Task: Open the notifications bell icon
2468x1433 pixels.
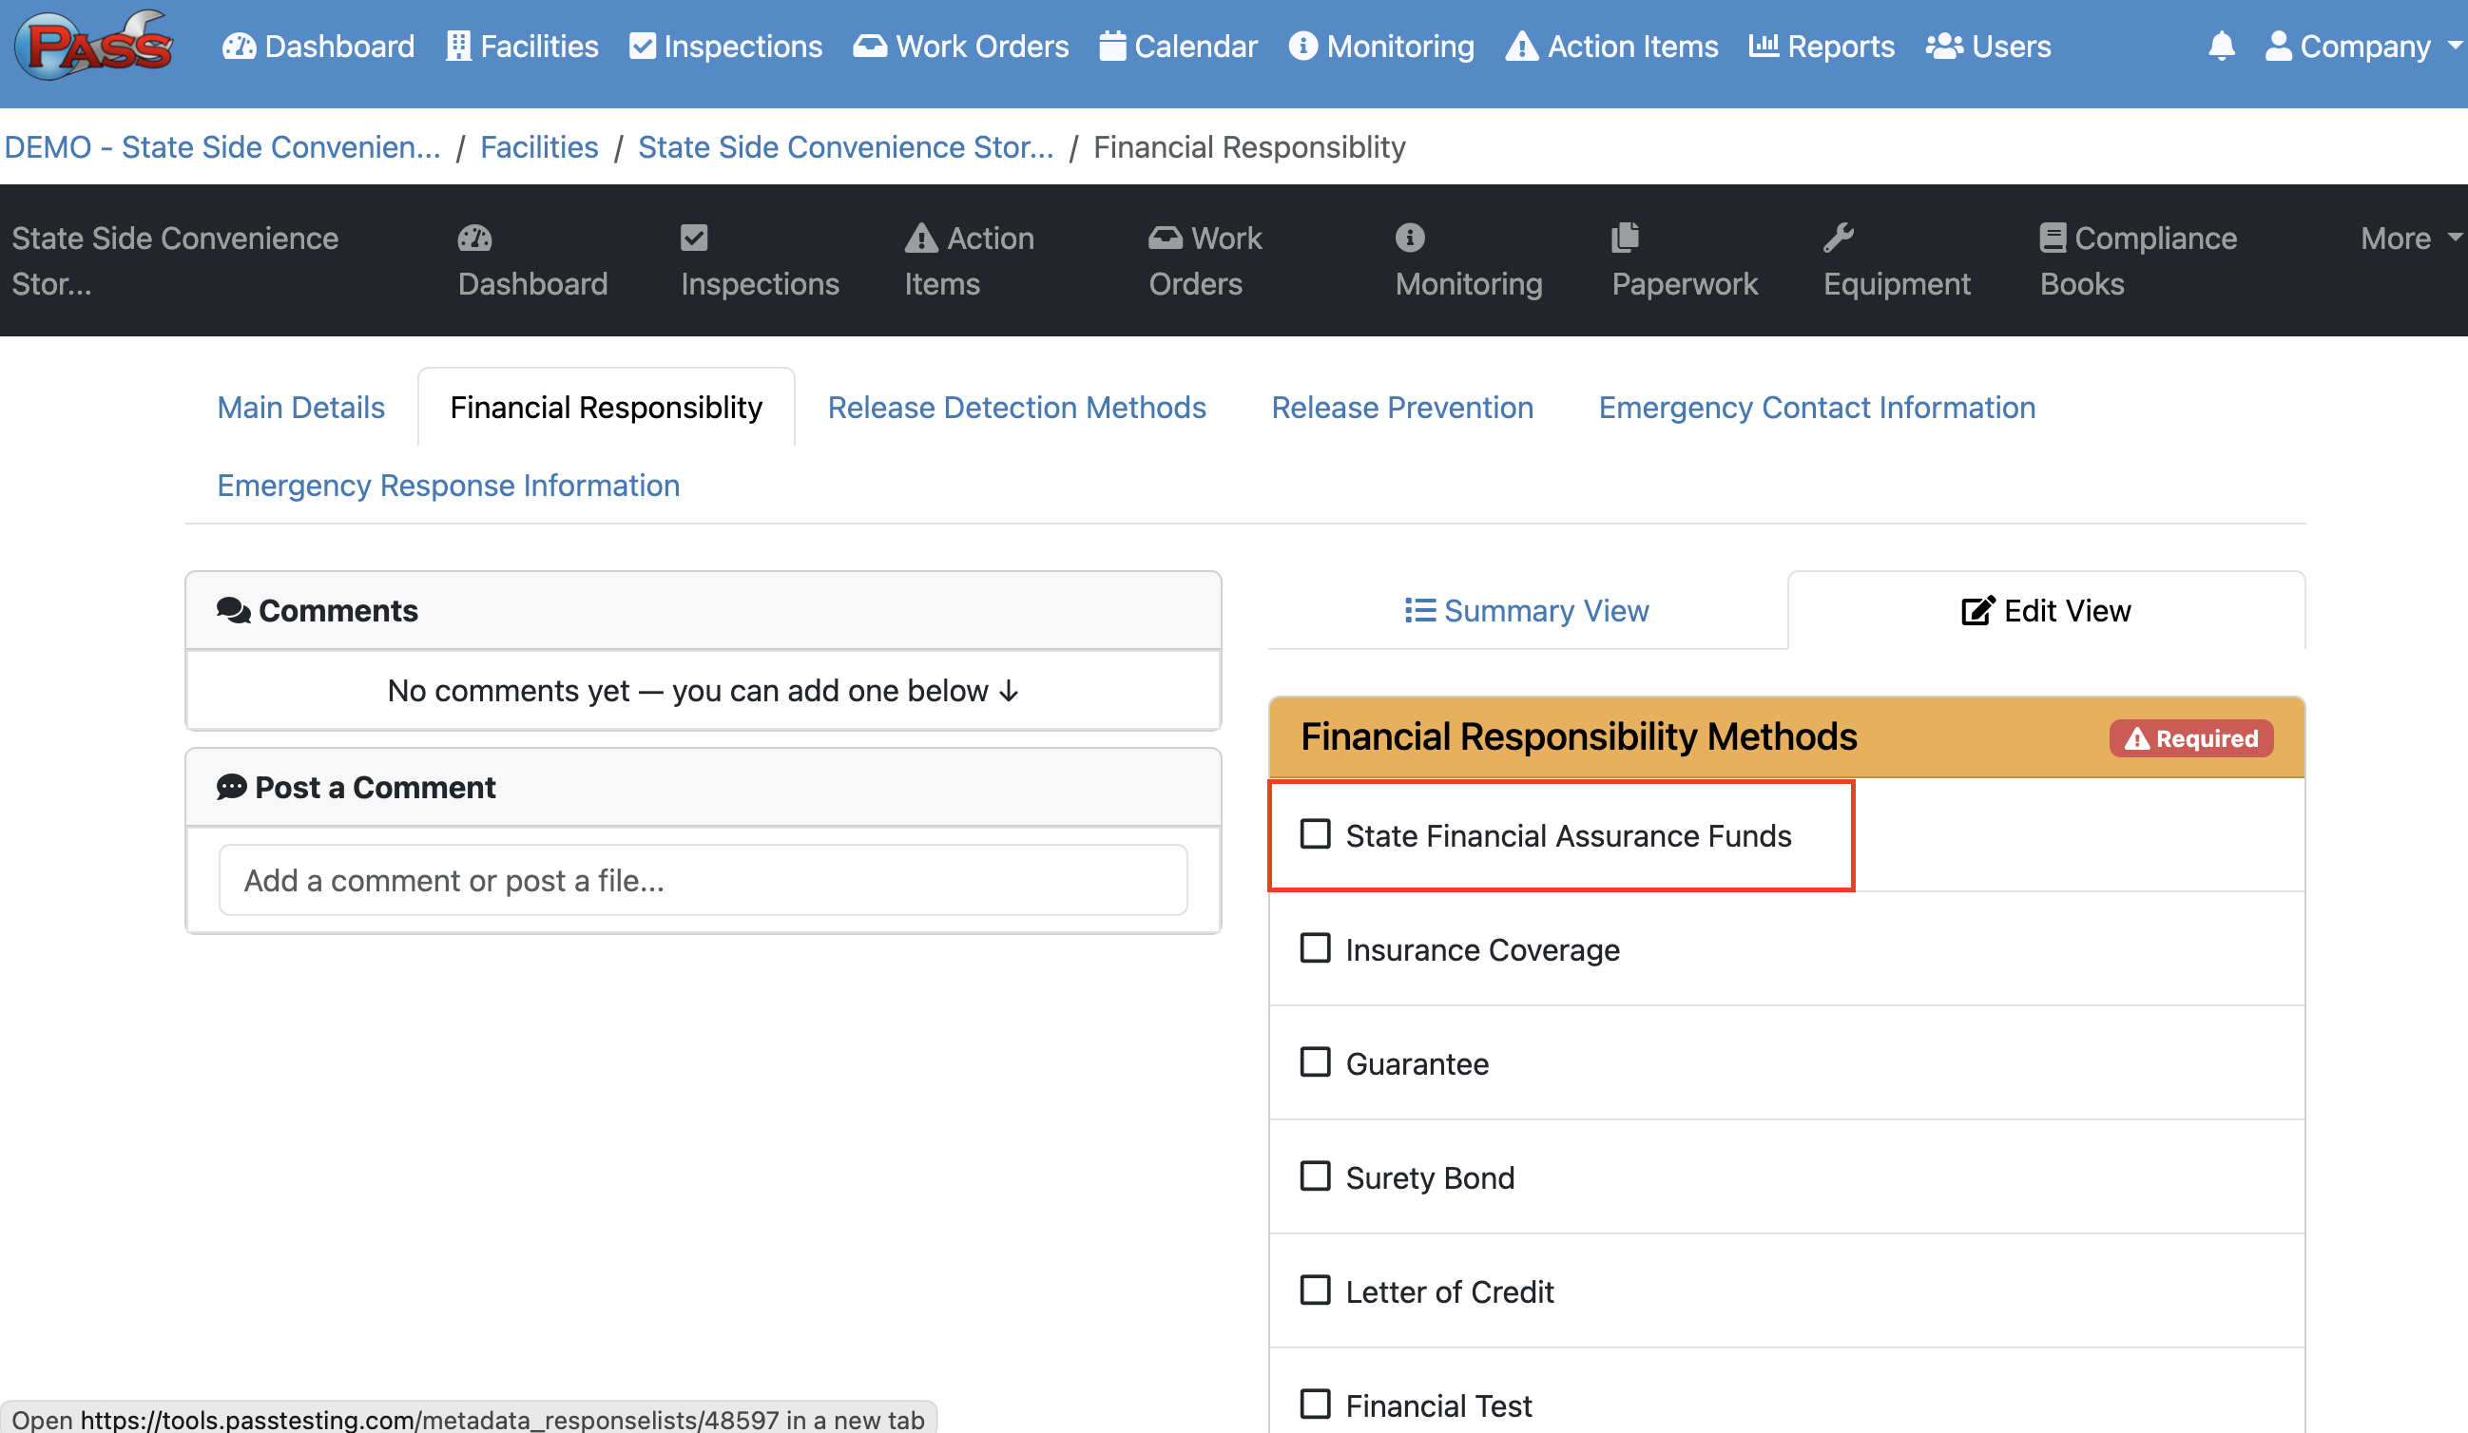Action: pos(2221,46)
